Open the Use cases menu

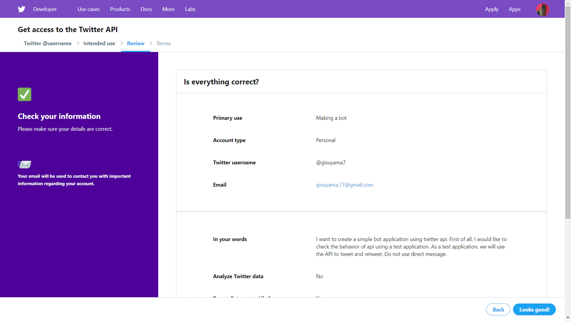click(x=89, y=9)
